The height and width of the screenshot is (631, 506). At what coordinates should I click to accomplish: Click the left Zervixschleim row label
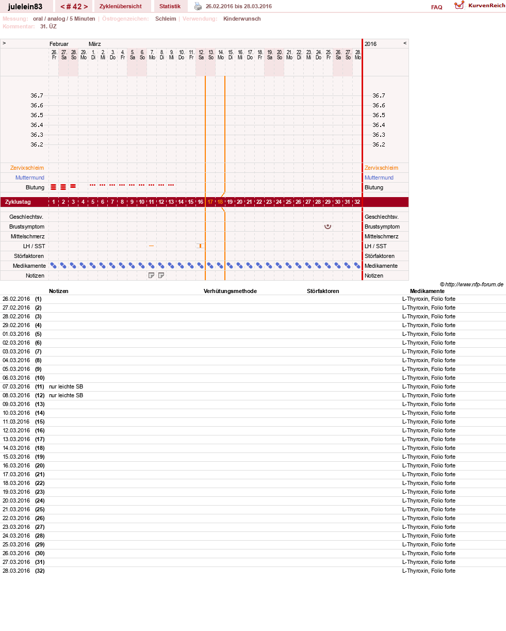[x=27, y=168]
